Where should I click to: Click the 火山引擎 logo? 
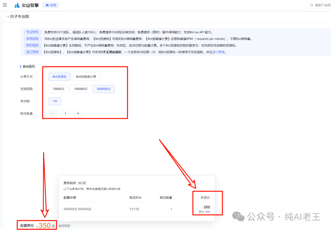[26, 5]
